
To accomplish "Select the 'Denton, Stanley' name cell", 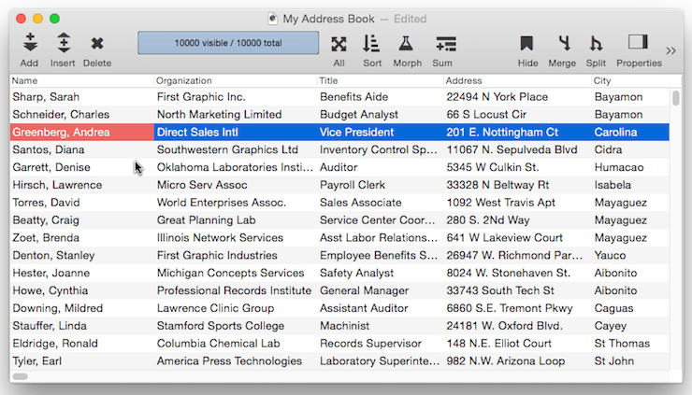I will pyautogui.click(x=81, y=256).
